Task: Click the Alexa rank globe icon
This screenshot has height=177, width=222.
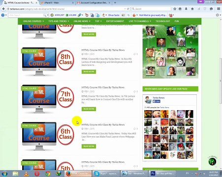Action: tap(52, 15)
